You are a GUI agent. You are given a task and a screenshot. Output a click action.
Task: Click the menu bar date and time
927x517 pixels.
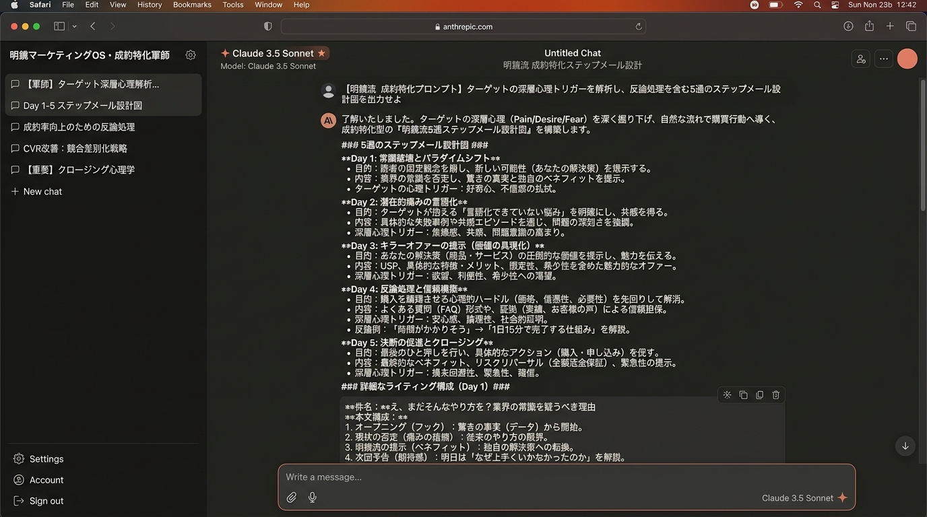pos(883,5)
